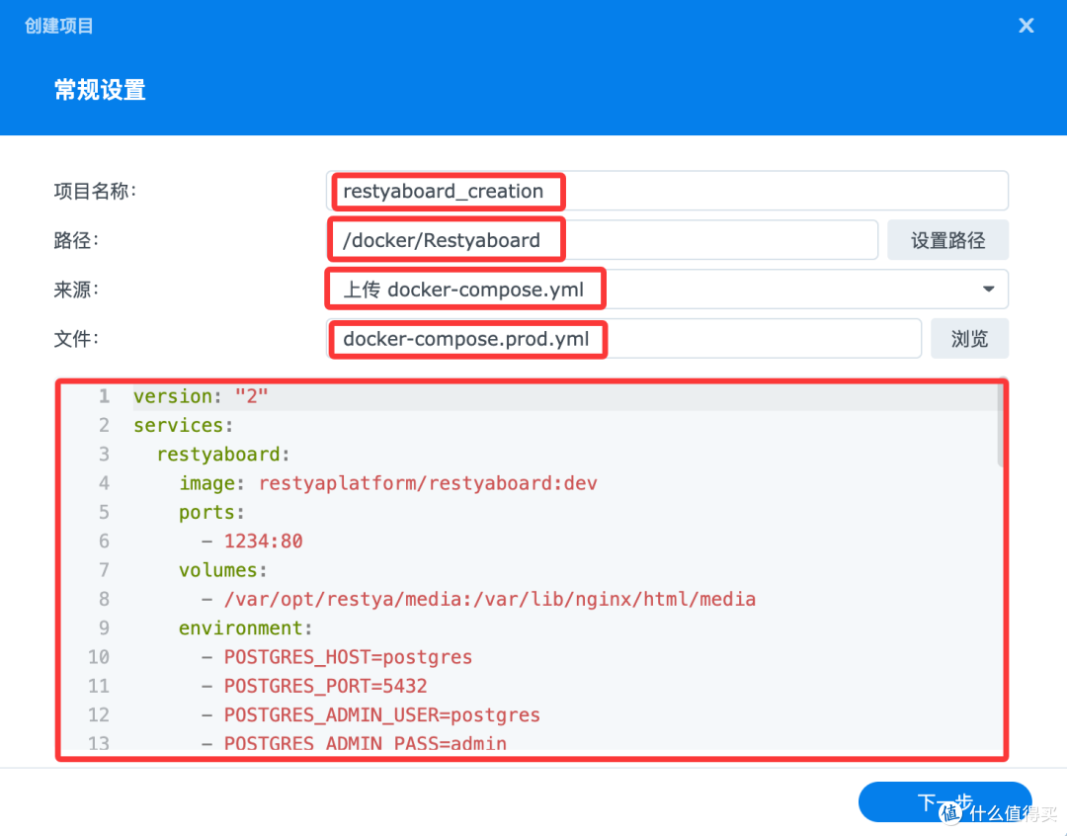This screenshot has width=1067, height=836.
Task: Click the environment: line
Action: pyautogui.click(x=246, y=627)
